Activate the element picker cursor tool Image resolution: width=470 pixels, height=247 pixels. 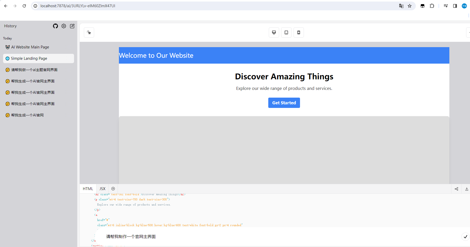click(89, 32)
